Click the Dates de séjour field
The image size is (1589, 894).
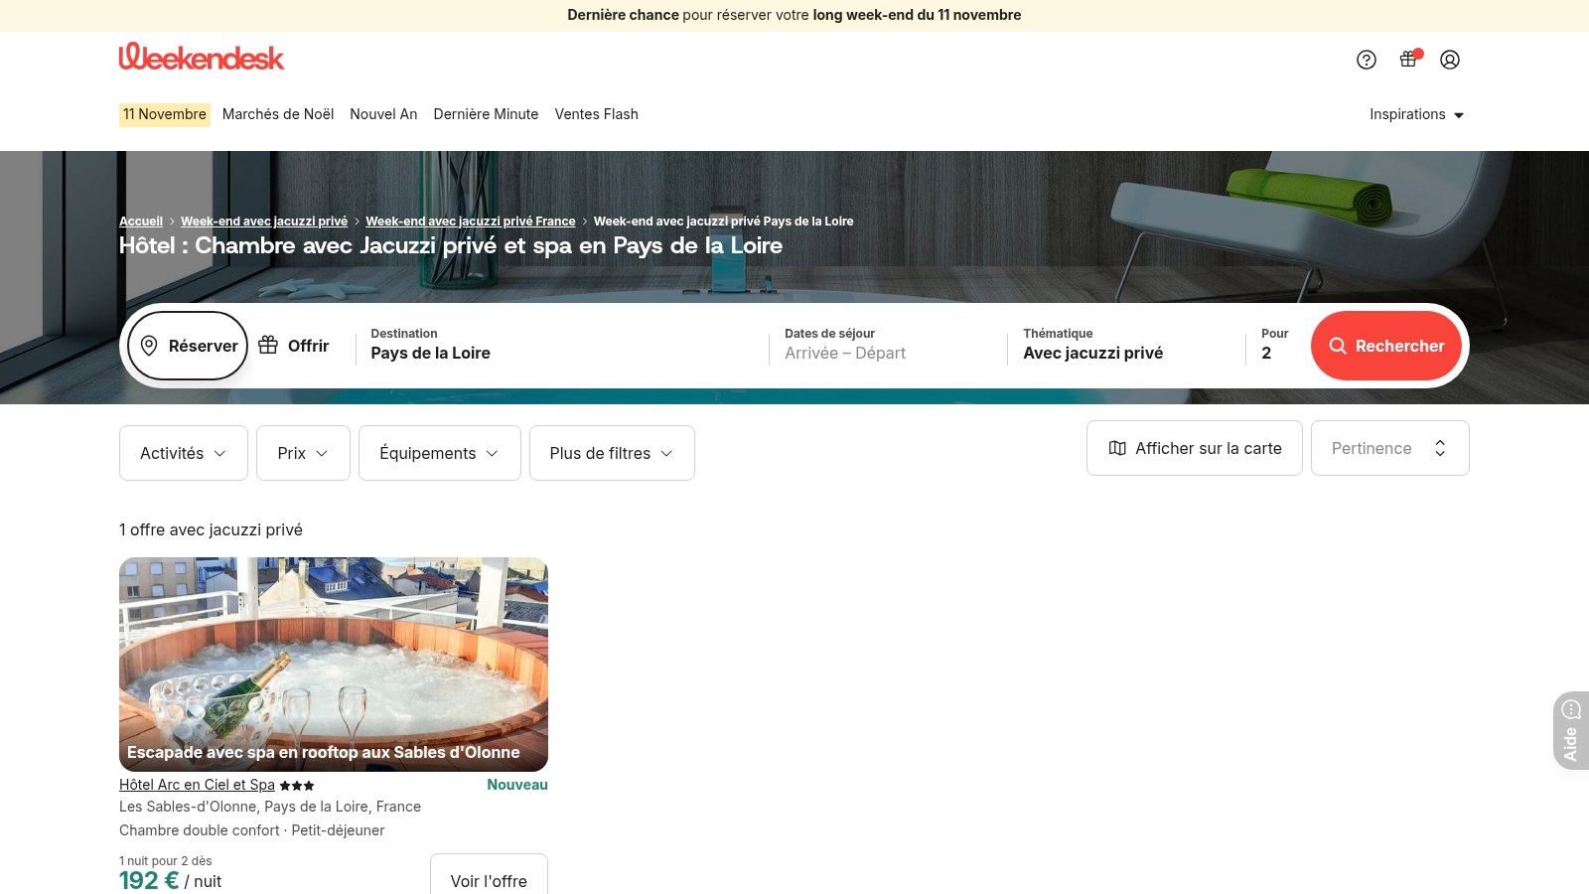coord(889,346)
